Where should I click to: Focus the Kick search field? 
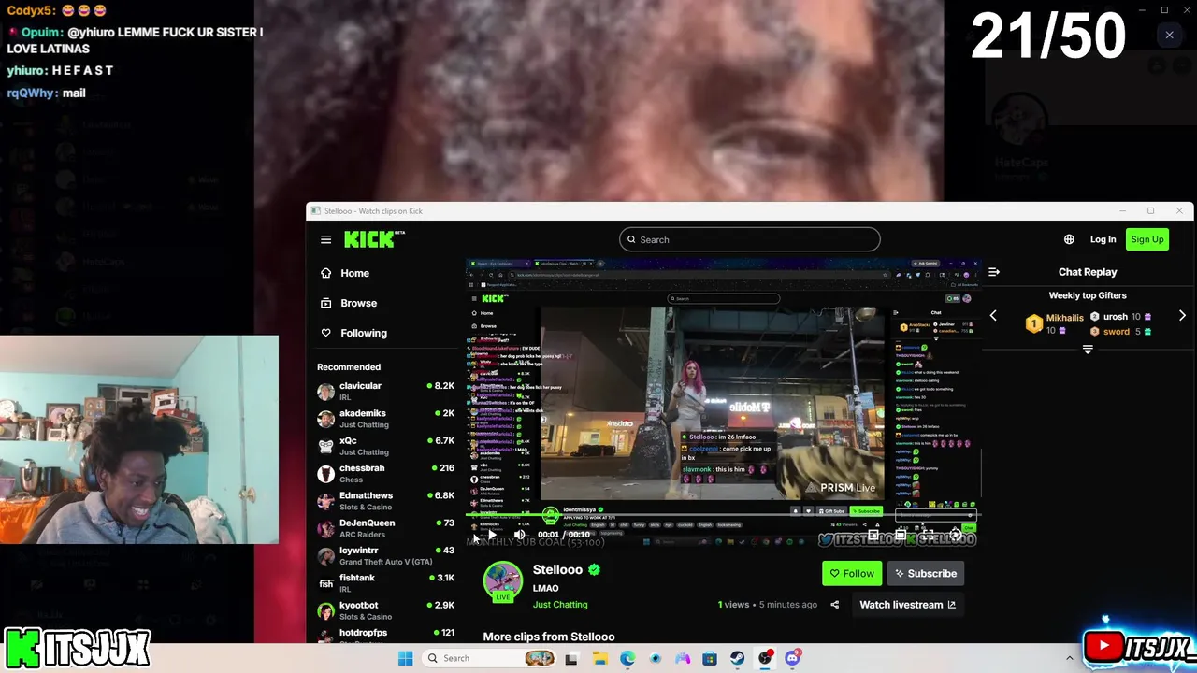(749, 239)
